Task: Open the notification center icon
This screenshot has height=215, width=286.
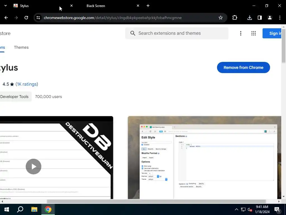Action: tap(277, 209)
